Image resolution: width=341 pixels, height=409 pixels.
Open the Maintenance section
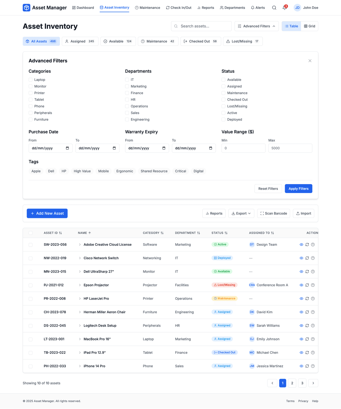click(147, 8)
